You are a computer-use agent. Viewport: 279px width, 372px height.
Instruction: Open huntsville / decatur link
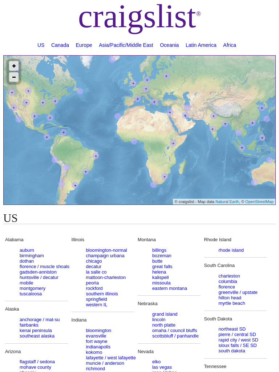(x=39, y=278)
